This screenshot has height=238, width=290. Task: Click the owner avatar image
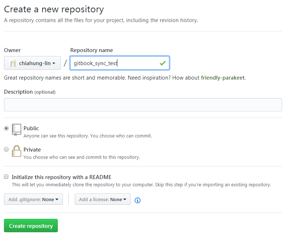(x=13, y=63)
